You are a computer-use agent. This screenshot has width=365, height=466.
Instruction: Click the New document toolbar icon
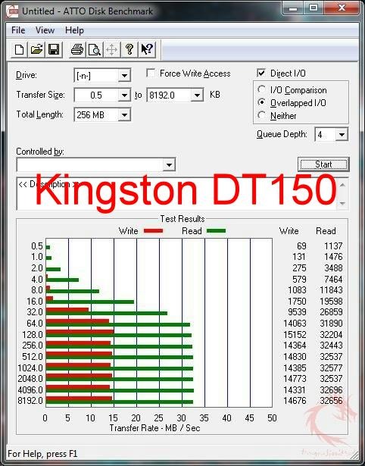point(19,49)
